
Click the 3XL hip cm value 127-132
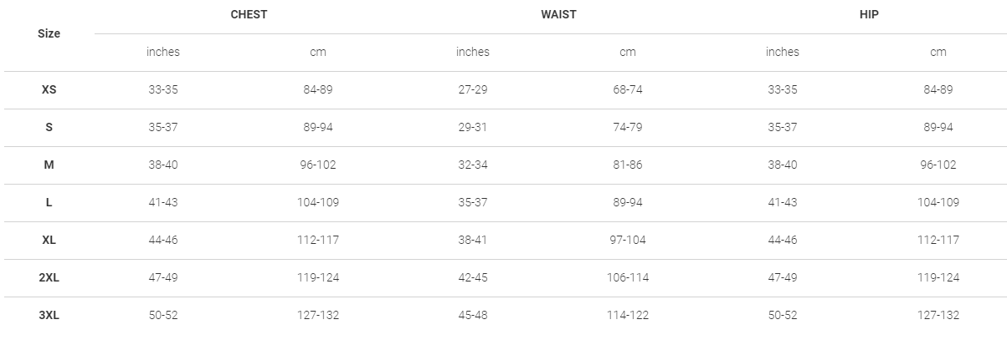click(938, 315)
